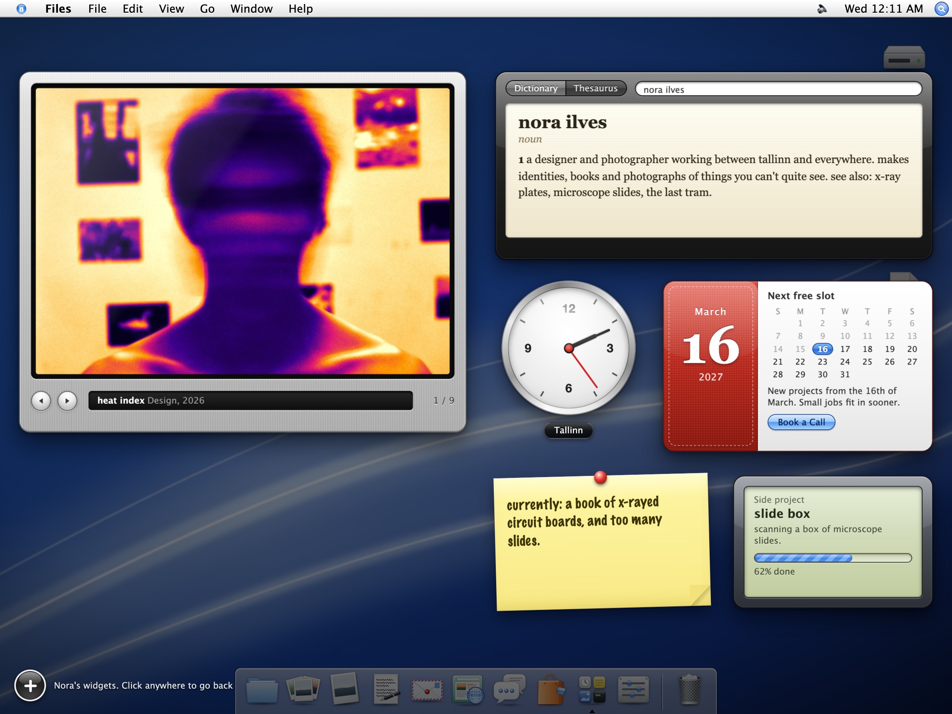Select the highlighted day 16 in the calendar
The image size is (952, 714).
tap(822, 349)
